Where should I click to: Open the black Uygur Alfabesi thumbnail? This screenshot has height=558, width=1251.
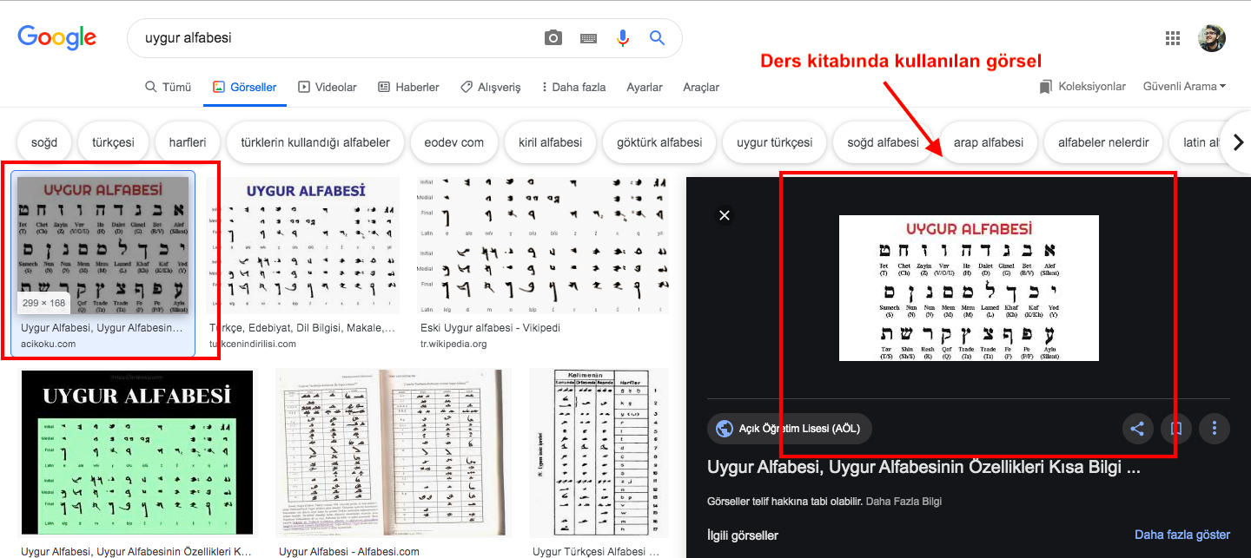pyautogui.click(x=137, y=453)
